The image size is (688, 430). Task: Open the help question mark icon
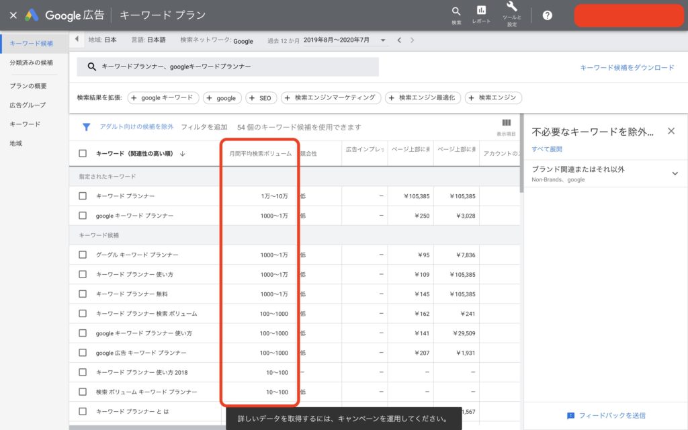pos(547,15)
